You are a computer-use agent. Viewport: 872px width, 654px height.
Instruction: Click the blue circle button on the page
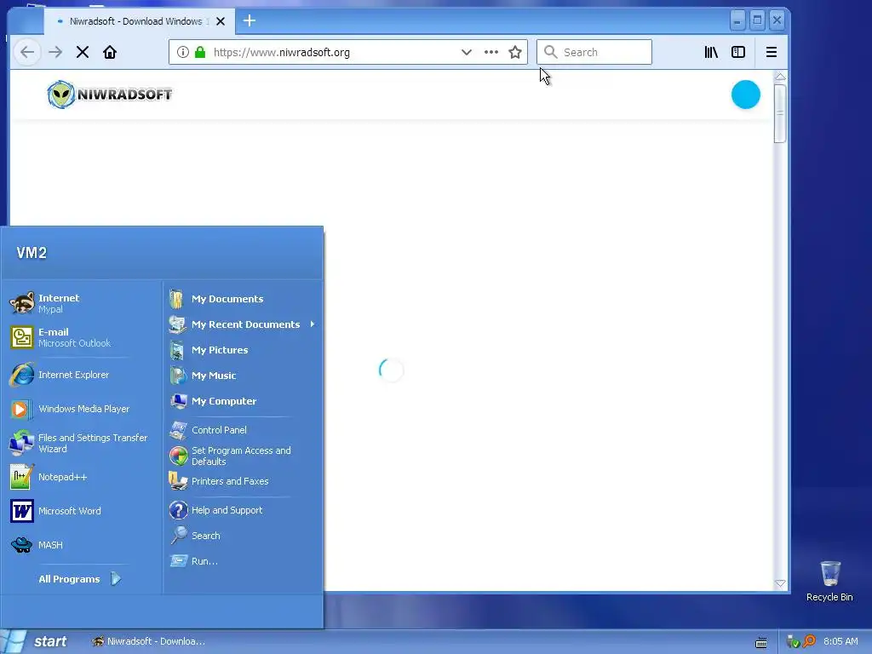coord(746,95)
